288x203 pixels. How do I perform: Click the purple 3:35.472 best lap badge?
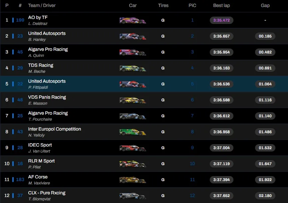point(221,20)
